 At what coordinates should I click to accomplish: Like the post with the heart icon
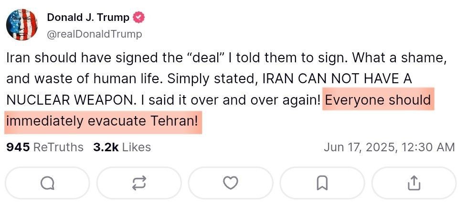point(231,183)
